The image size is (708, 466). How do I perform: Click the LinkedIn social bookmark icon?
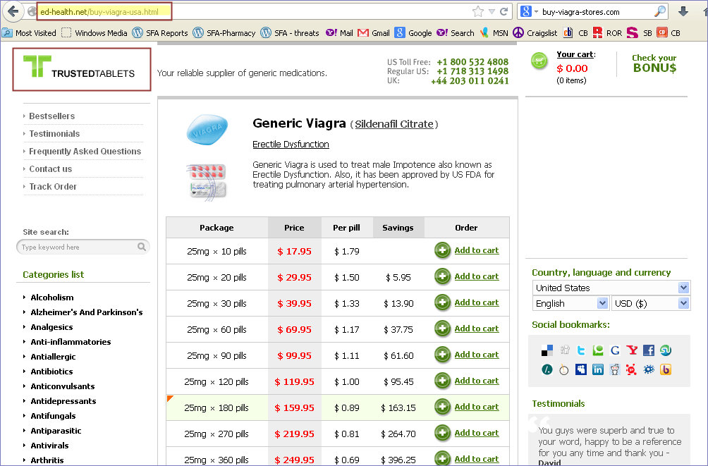point(598,369)
